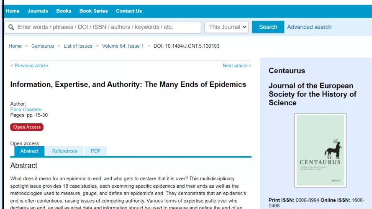The width and height of the screenshot is (372, 209).
Task: Open Volume 64, Issue 1 breadcrumb
Action: (123, 46)
